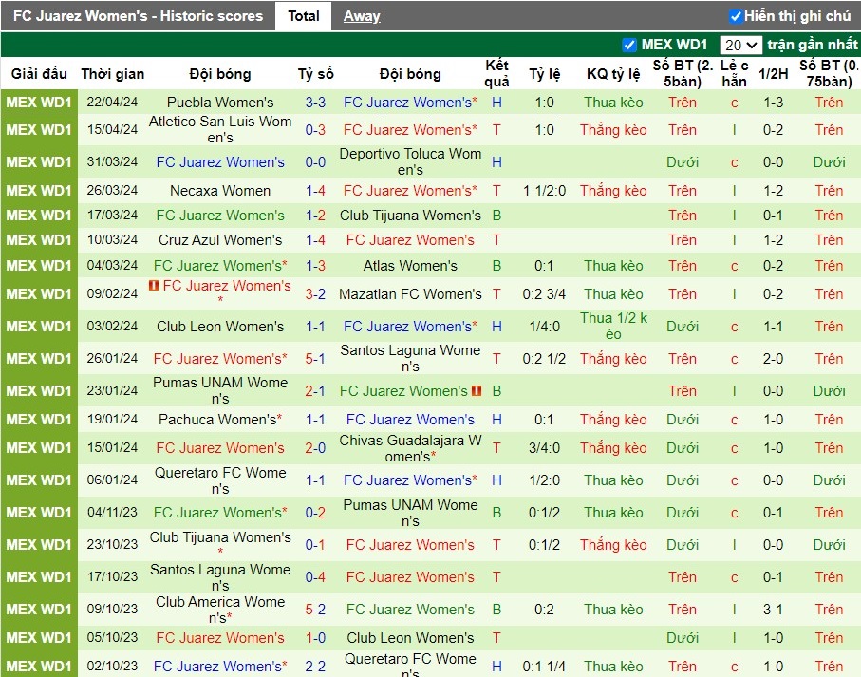This screenshot has width=861, height=677.
Task: Switch to the Total tab
Action: tap(303, 16)
